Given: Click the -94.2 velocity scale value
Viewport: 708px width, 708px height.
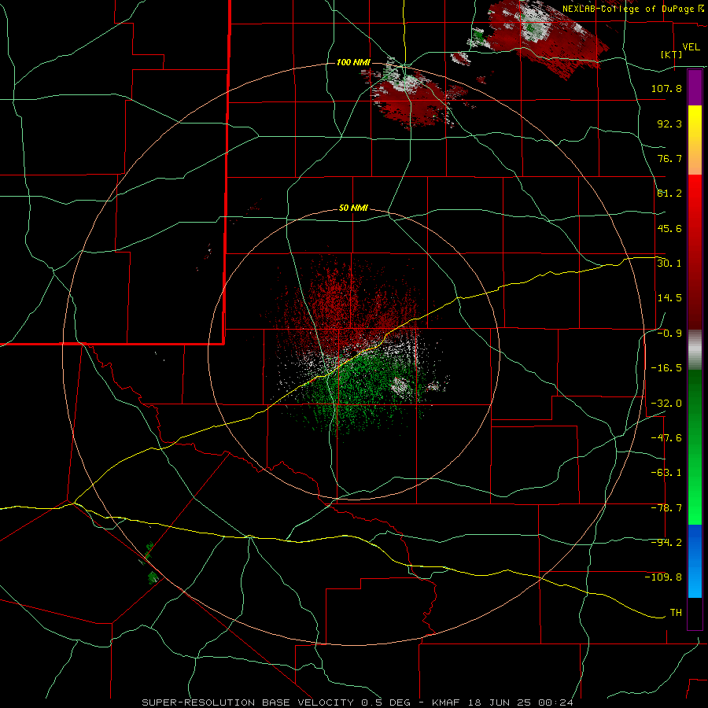Looking at the screenshot, I should click(666, 542).
